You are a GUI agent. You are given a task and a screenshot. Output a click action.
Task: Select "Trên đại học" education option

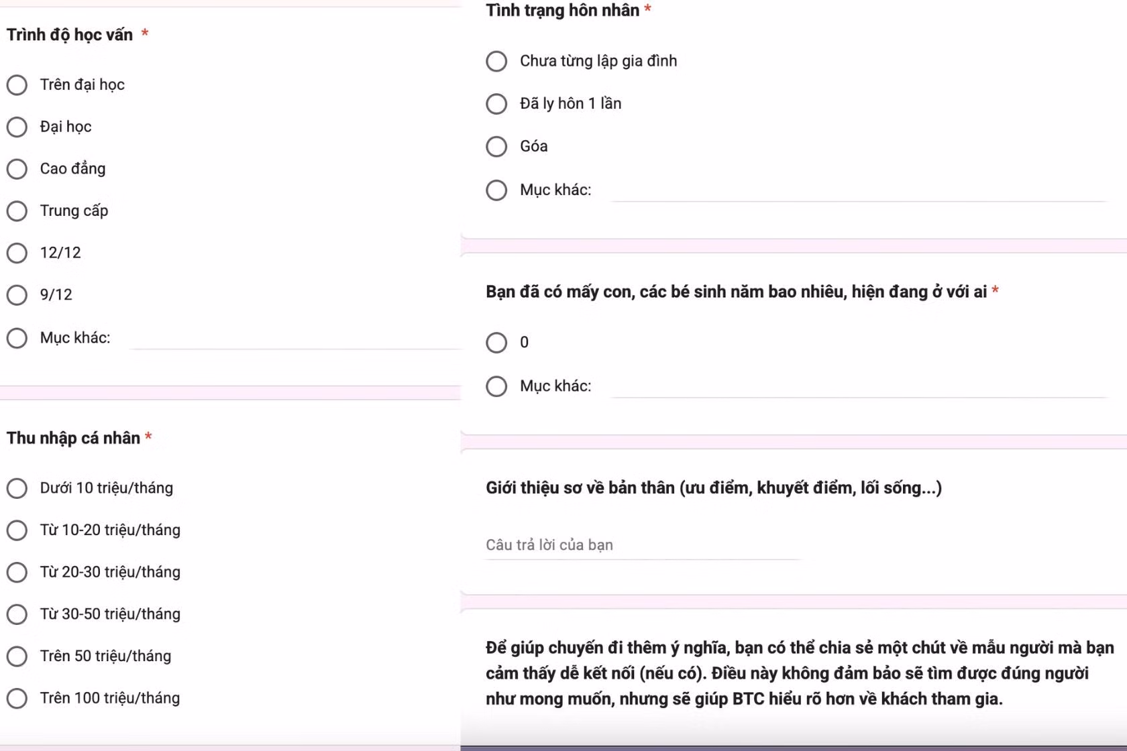point(17,85)
